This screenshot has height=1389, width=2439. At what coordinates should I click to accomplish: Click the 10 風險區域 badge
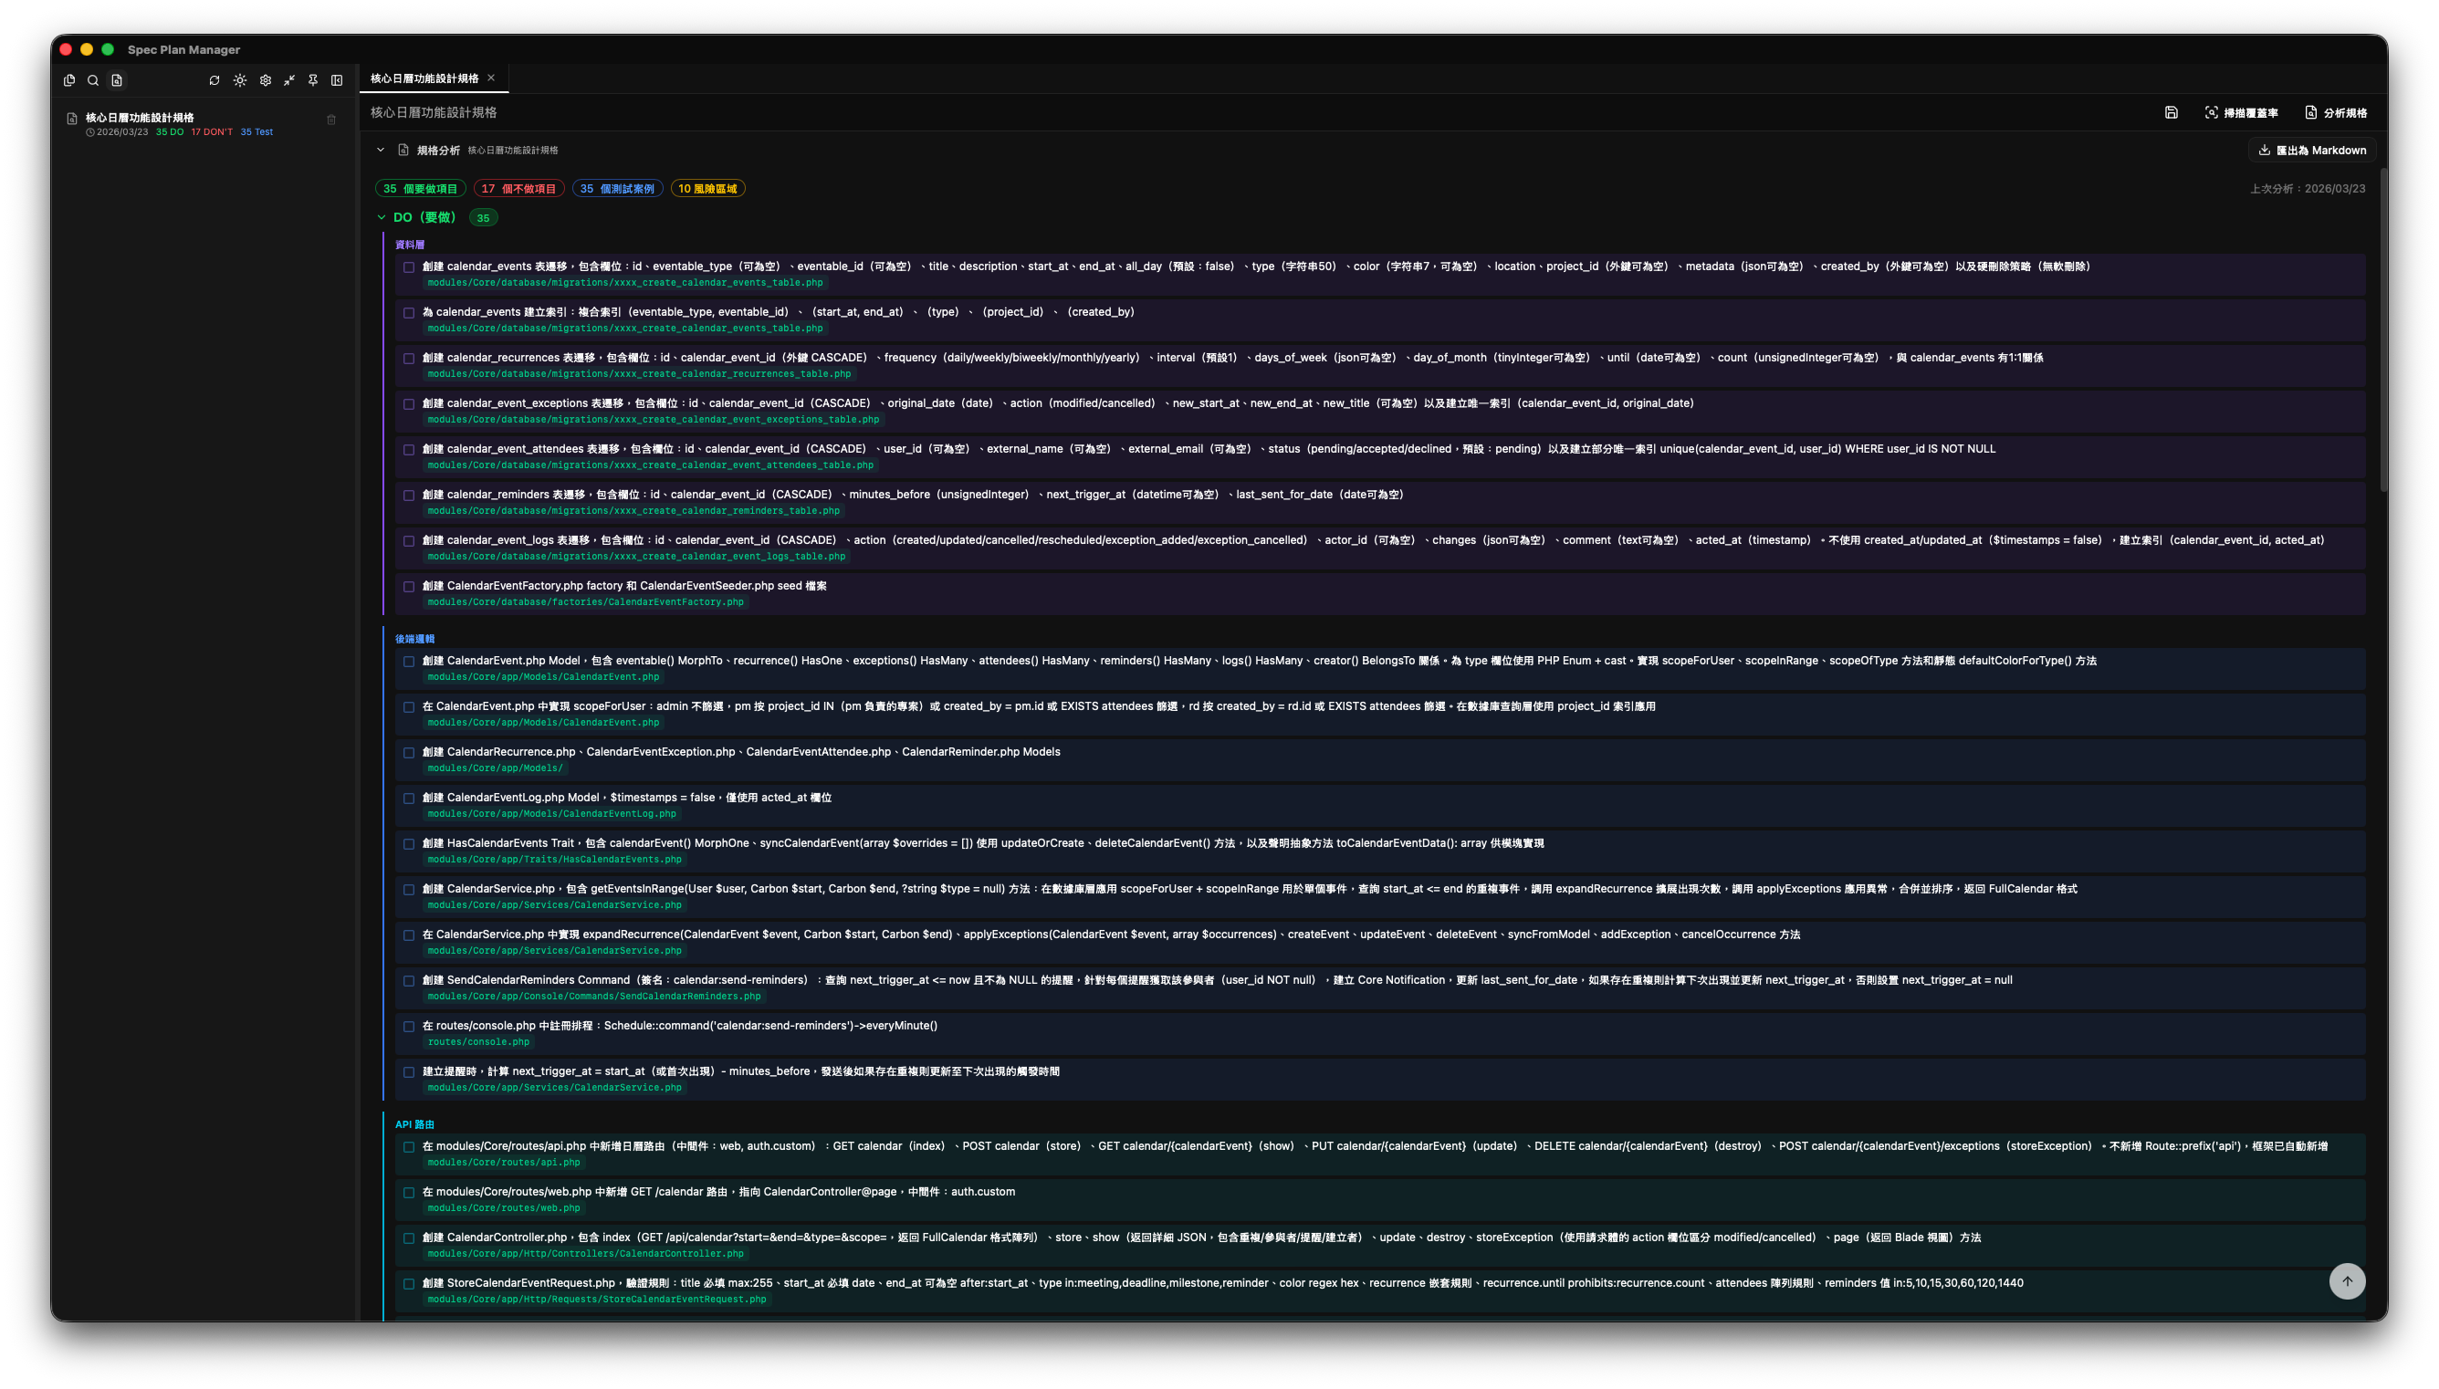(707, 189)
